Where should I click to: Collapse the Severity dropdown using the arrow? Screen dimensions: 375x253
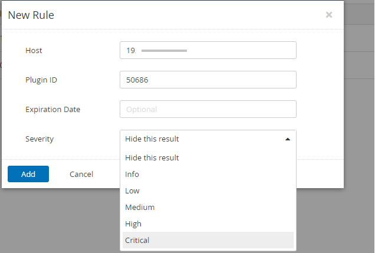pyautogui.click(x=288, y=139)
